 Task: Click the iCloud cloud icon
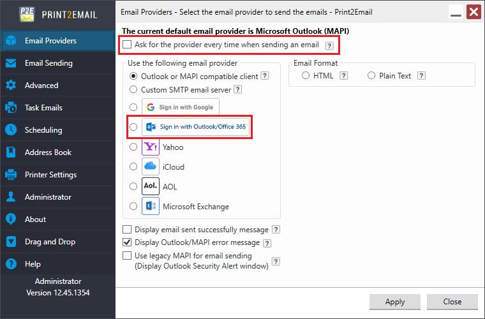click(x=151, y=167)
